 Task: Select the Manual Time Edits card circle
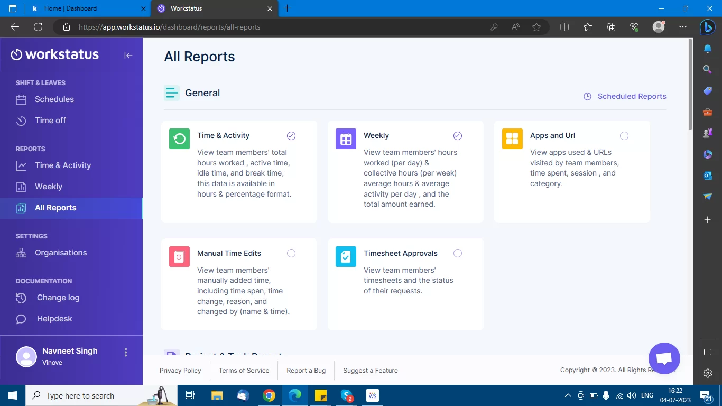coord(291,253)
